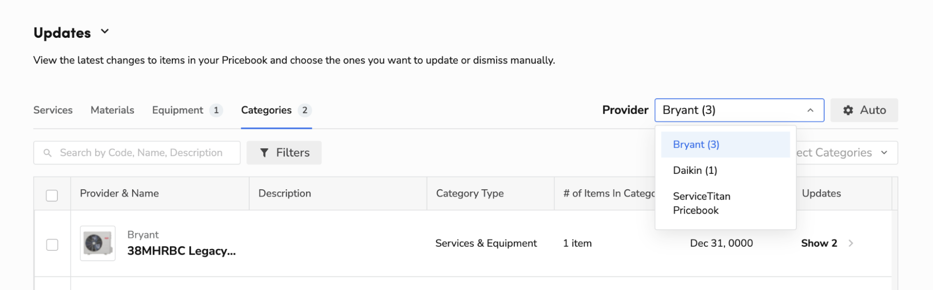The width and height of the screenshot is (933, 290).
Task: Pick Bryant (3) in provider list
Action: 696,145
